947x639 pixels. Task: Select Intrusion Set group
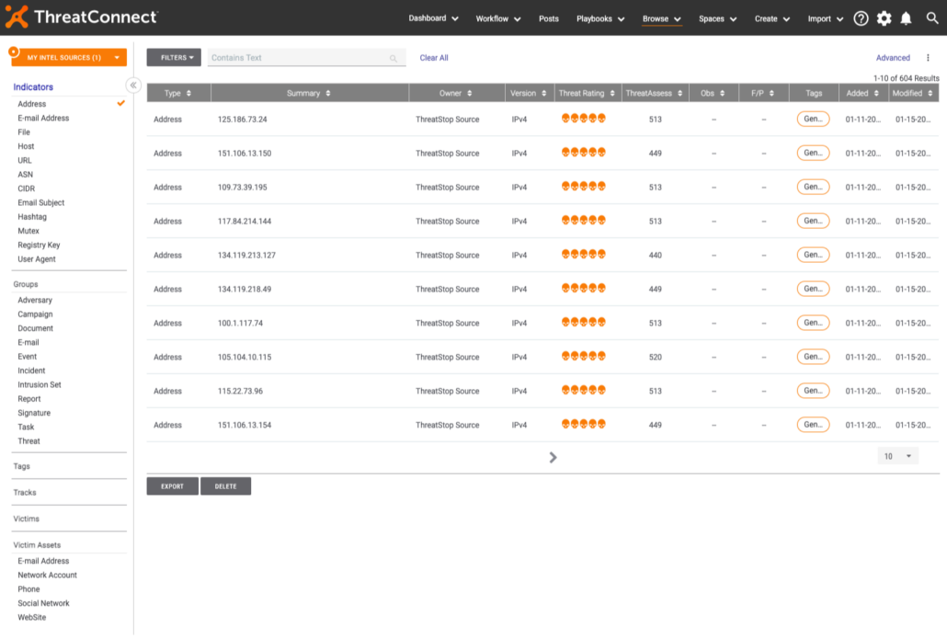pos(40,384)
